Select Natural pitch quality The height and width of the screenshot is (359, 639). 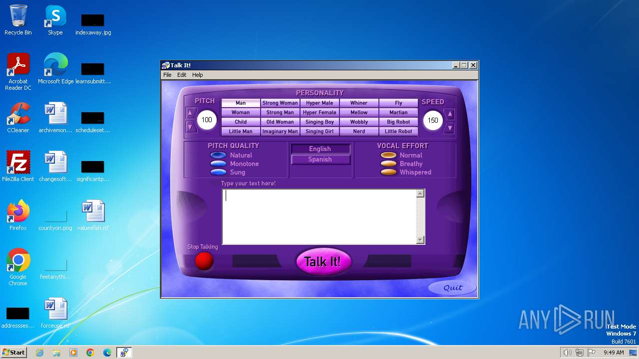(218, 156)
